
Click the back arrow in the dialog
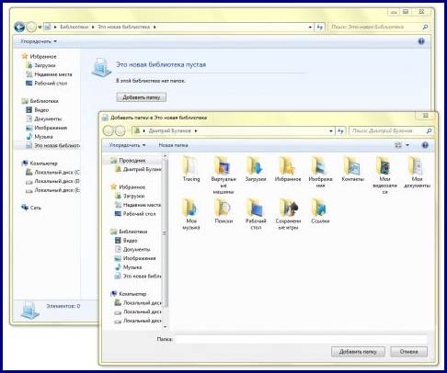tap(109, 131)
